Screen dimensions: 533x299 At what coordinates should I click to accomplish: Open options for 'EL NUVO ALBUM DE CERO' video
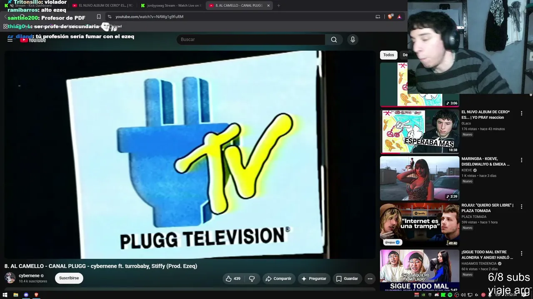(521, 113)
